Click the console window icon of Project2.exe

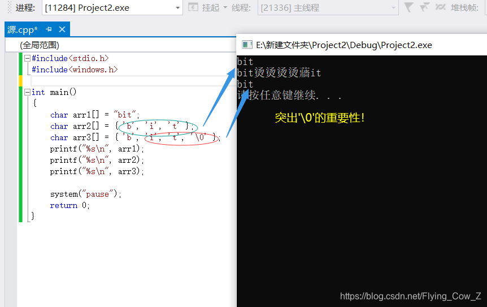tap(247, 45)
